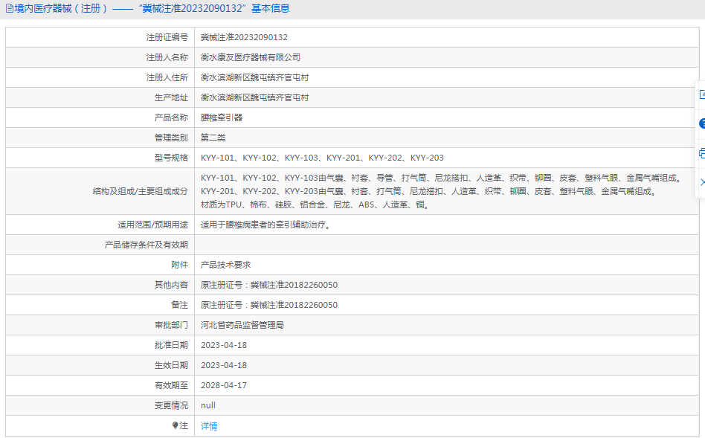This screenshot has width=705, height=438.
Task: Click the 生效日期 value 2023-04-18
Action: (x=223, y=366)
